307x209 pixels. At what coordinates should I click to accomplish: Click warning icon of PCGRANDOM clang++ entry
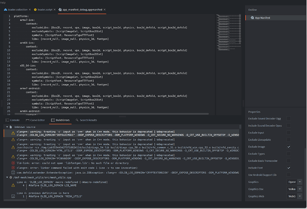click(13, 157)
